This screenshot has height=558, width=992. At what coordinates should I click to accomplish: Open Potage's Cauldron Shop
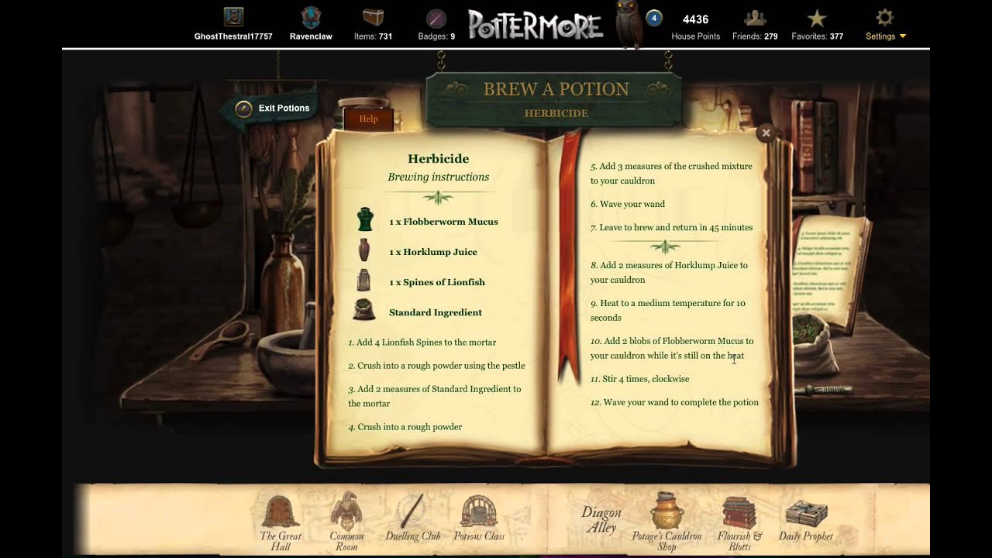point(666,521)
